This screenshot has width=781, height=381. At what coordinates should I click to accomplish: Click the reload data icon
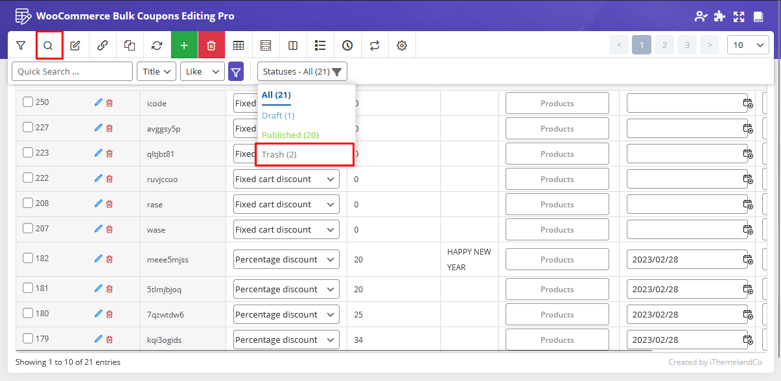tap(157, 45)
